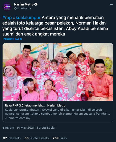The width and height of the screenshot is (116, 142).
Task: Click the Raya PKP 3.0 article headline
Action: click(x=35, y=105)
